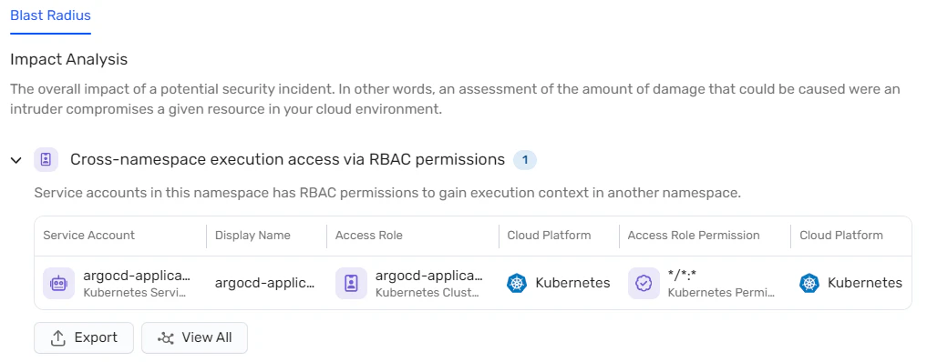Sort by the Access Role Permission column header
This screenshot has height=362, width=927.
[x=694, y=236]
